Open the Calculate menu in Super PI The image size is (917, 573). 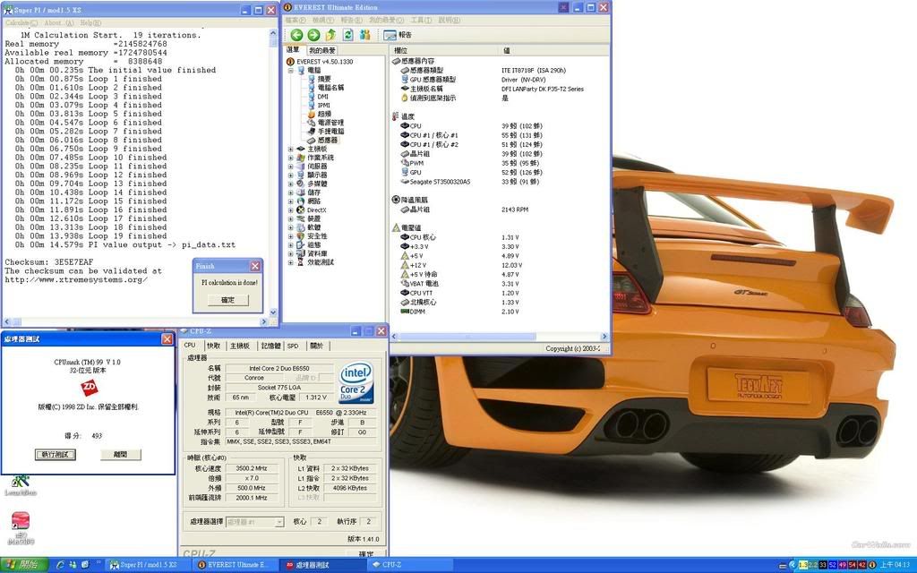(21, 22)
